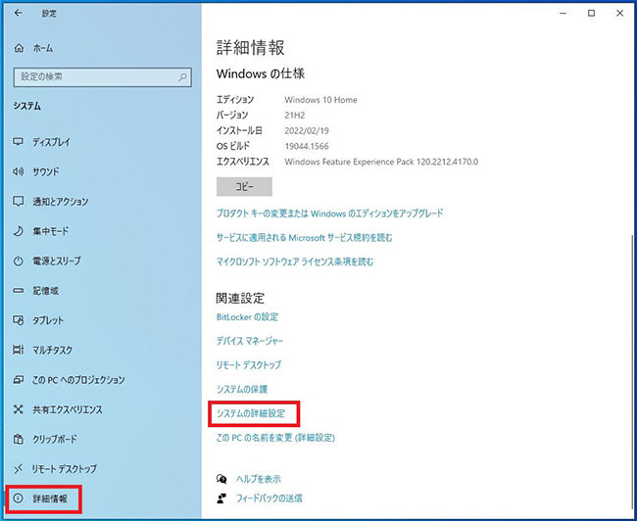Image resolution: width=638 pixels, height=522 pixels.
Task: Open the ホーム home icon
Action: 19,48
